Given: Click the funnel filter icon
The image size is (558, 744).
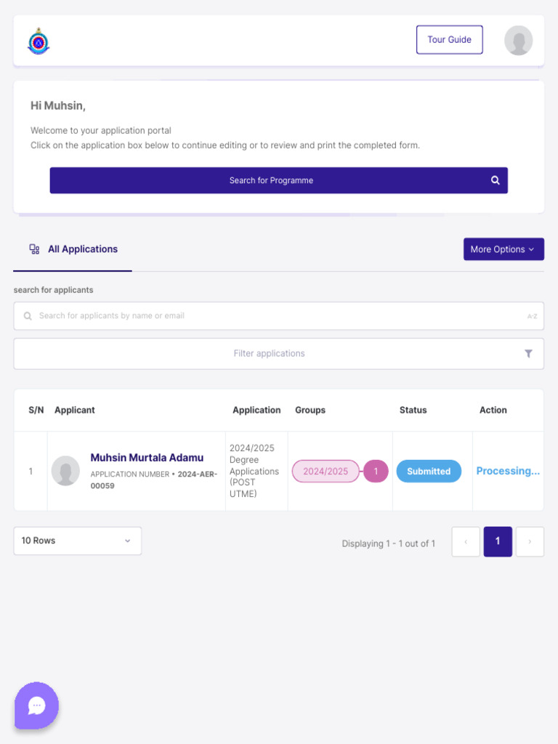Looking at the screenshot, I should 528,354.
